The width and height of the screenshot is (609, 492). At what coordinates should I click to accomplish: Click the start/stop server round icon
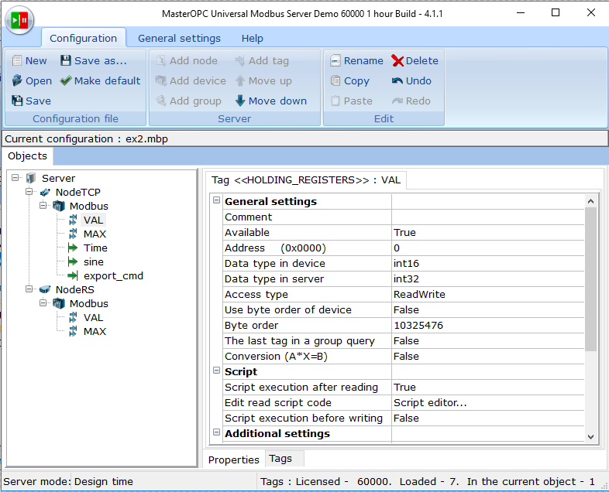[x=19, y=20]
